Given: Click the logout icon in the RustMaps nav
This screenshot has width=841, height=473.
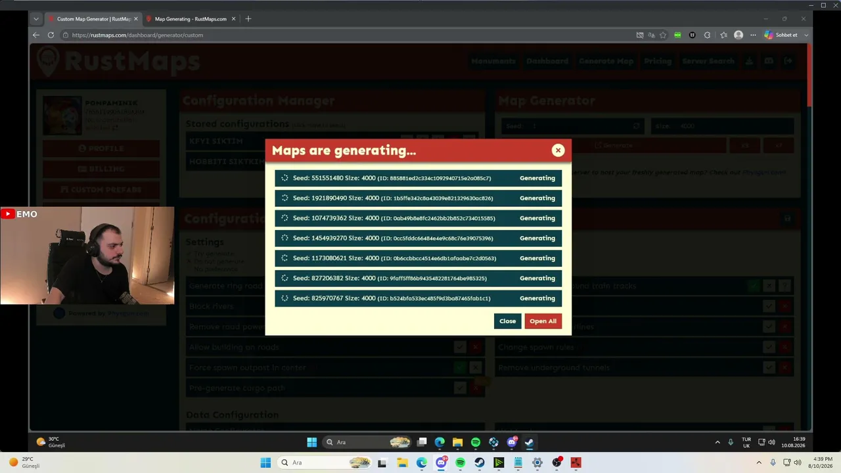Looking at the screenshot, I should click(x=788, y=61).
